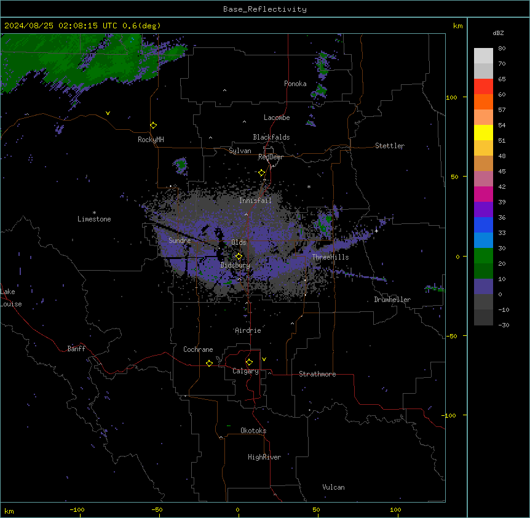Click the orange 57-60 dBZ legend swatch
The width and height of the screenshot is (530, 518).
point(483,102)
